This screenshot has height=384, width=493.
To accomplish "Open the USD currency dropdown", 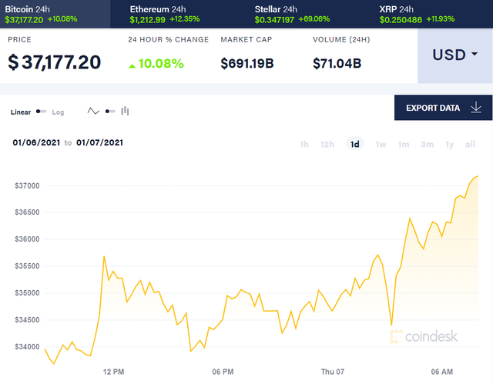I will 455,56.
